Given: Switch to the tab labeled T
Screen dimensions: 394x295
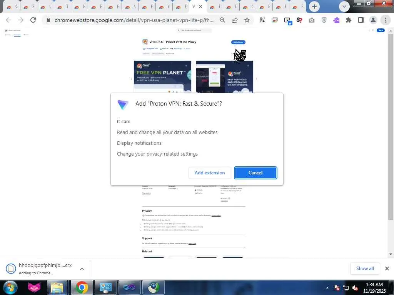Looking at the screenshot, I should 62,7.
